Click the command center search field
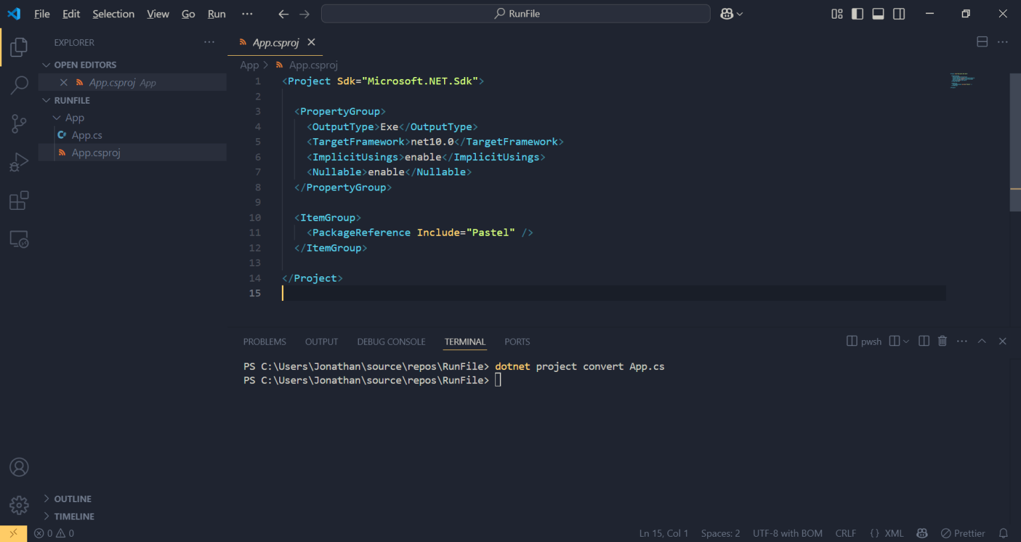 tap(516, 13)
